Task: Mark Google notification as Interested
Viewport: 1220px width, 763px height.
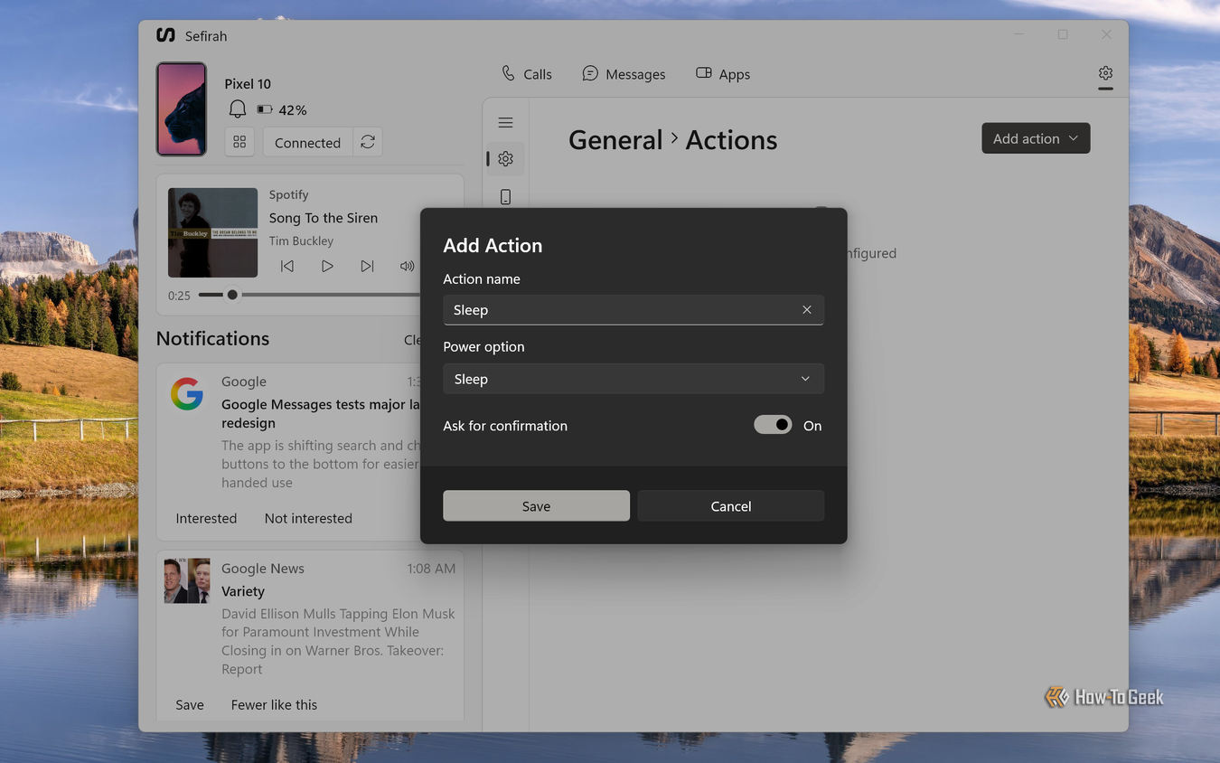Action: (x=206, y=518)
